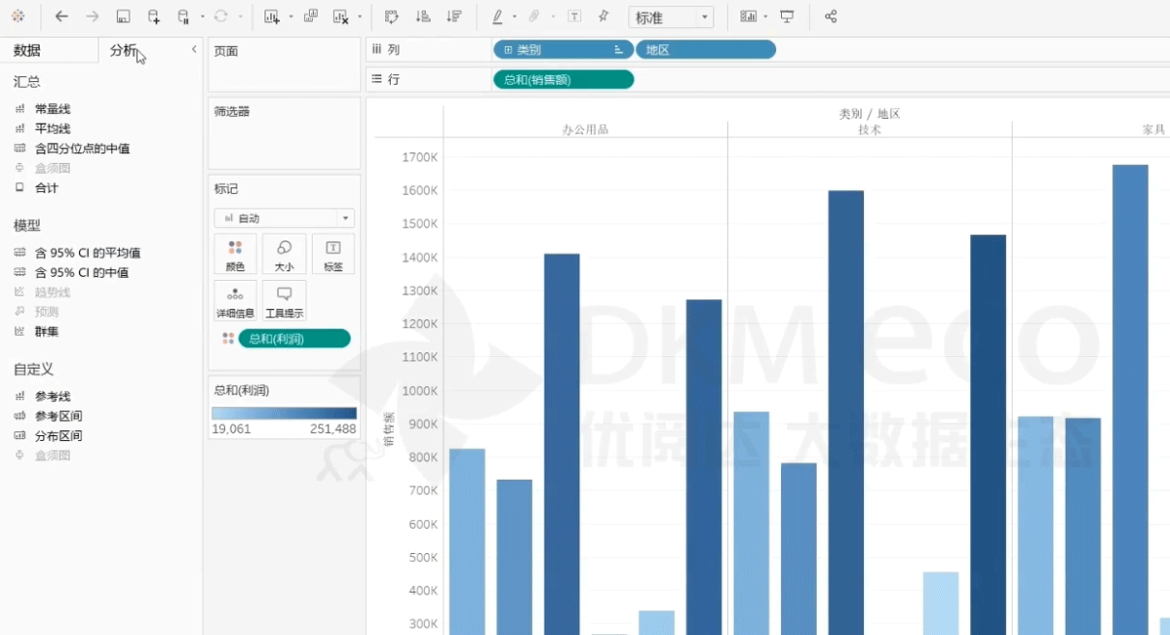Click the new worksheet icon
Viewport: 1170px width, 635px height.
(x=272, y=17)
